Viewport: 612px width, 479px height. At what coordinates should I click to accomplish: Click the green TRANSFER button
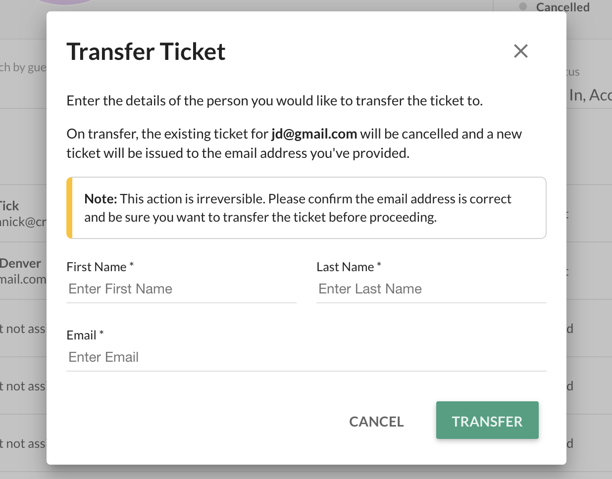pos(487,421)
